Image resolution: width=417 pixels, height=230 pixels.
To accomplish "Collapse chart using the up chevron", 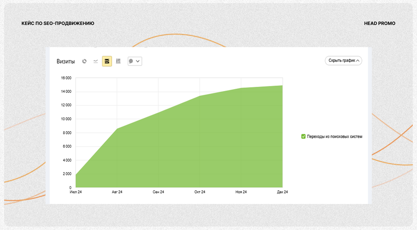I will pos(358,61).
